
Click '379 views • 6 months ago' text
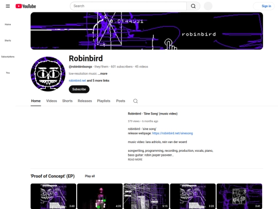(143, 121)
